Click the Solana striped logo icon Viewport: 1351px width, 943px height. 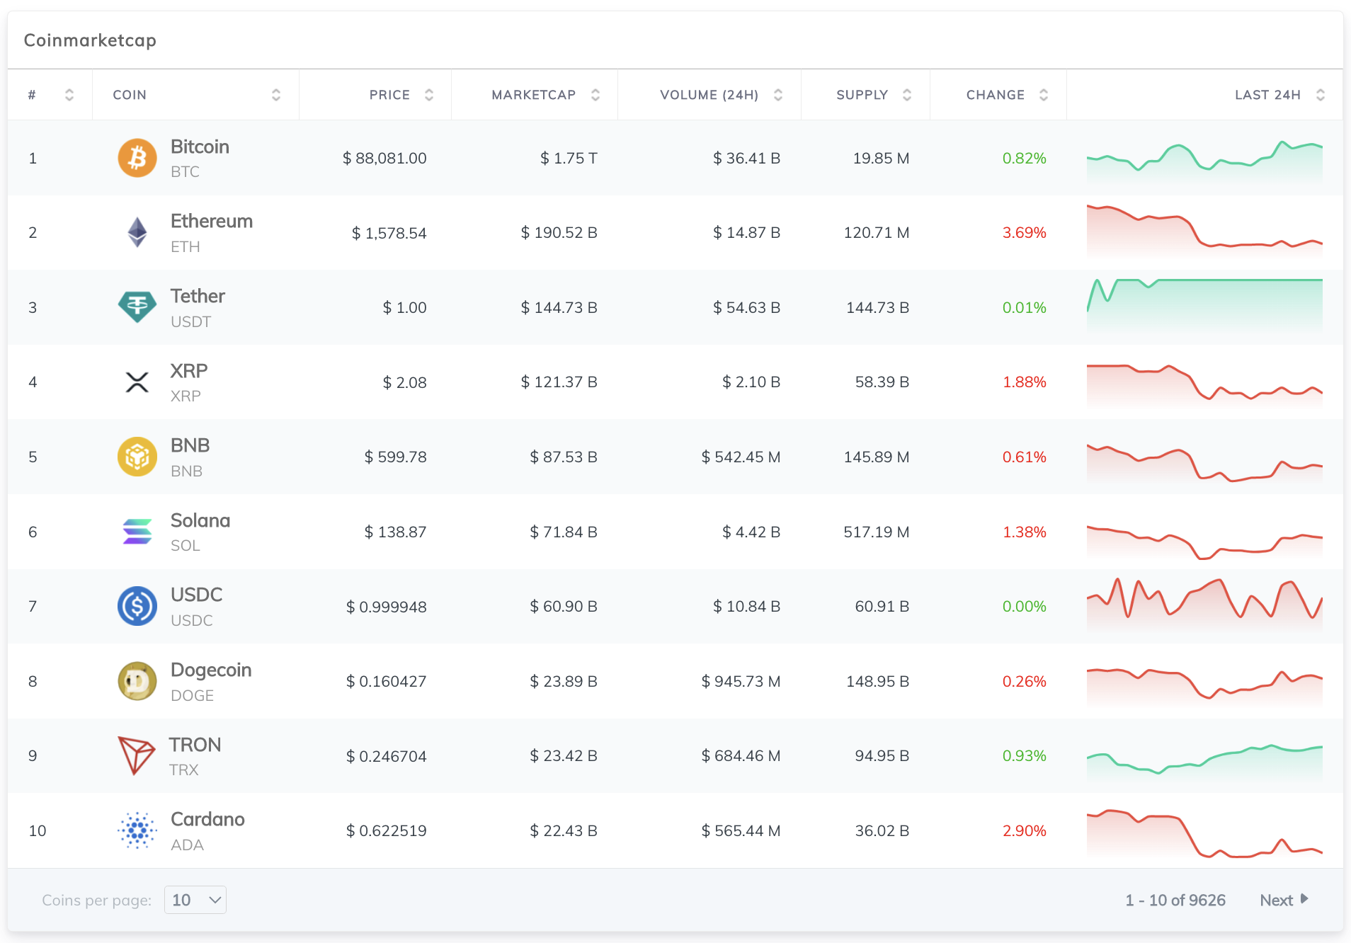[x=137, y=532]
